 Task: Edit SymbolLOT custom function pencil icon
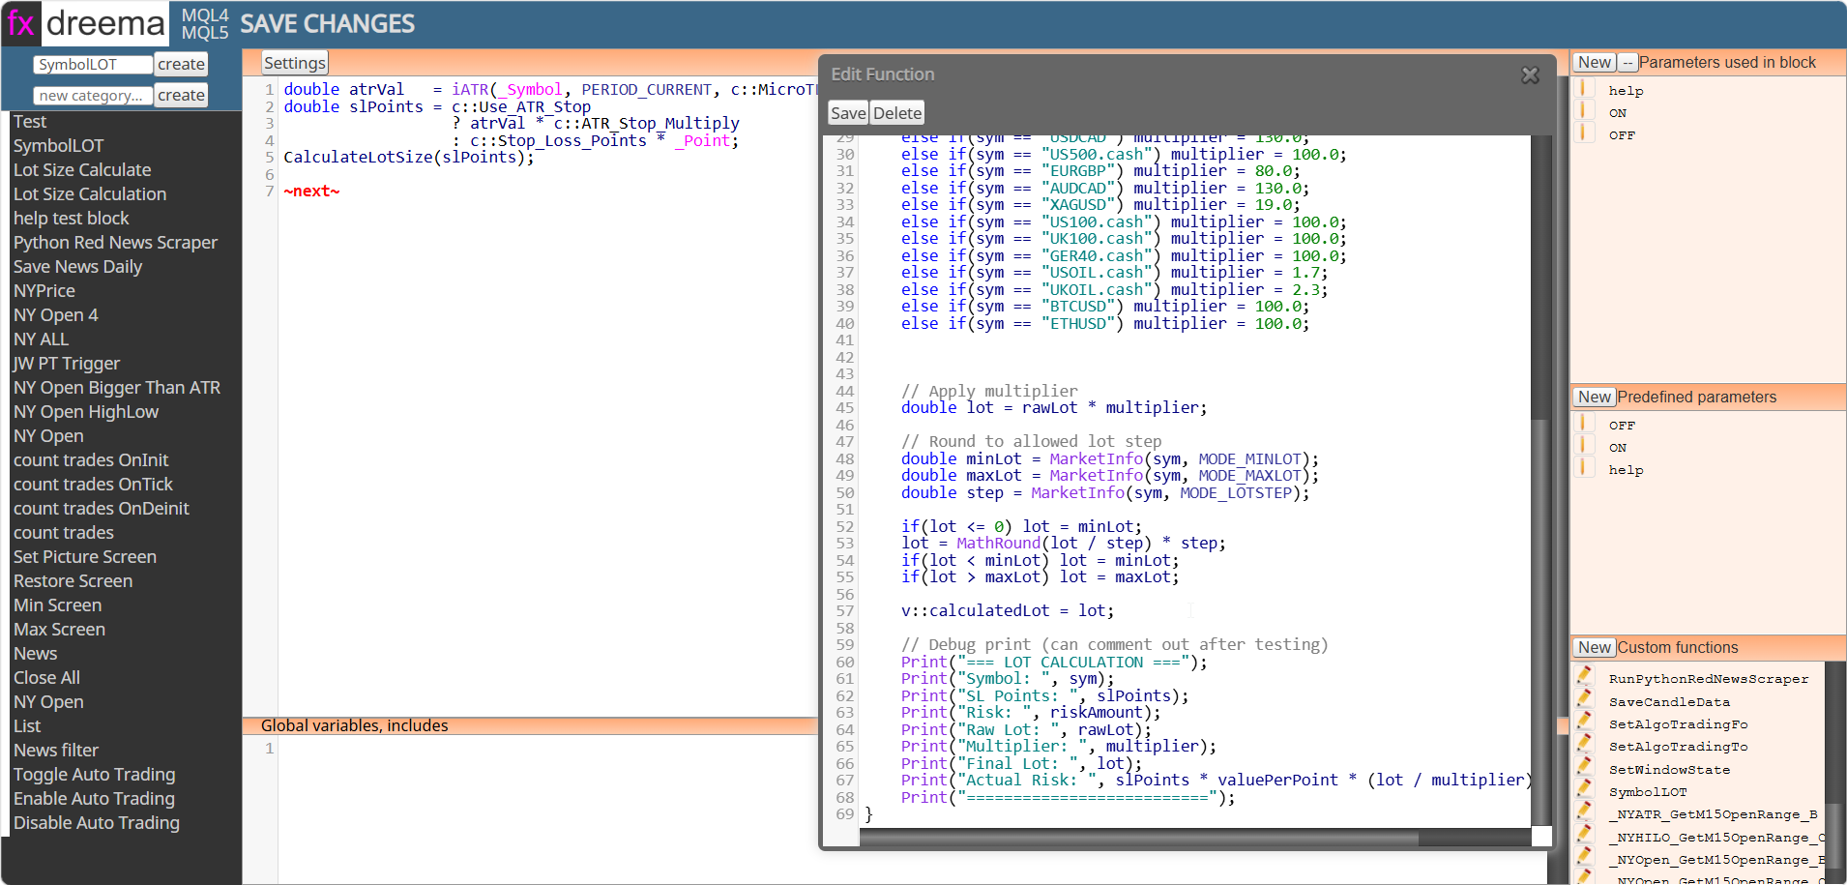point(1585,790)
